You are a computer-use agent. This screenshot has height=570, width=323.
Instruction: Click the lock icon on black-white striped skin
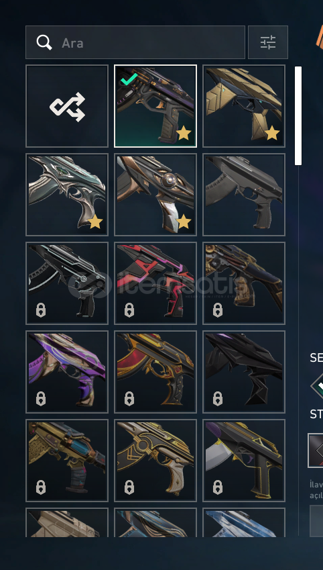click(x=41, y=310)
